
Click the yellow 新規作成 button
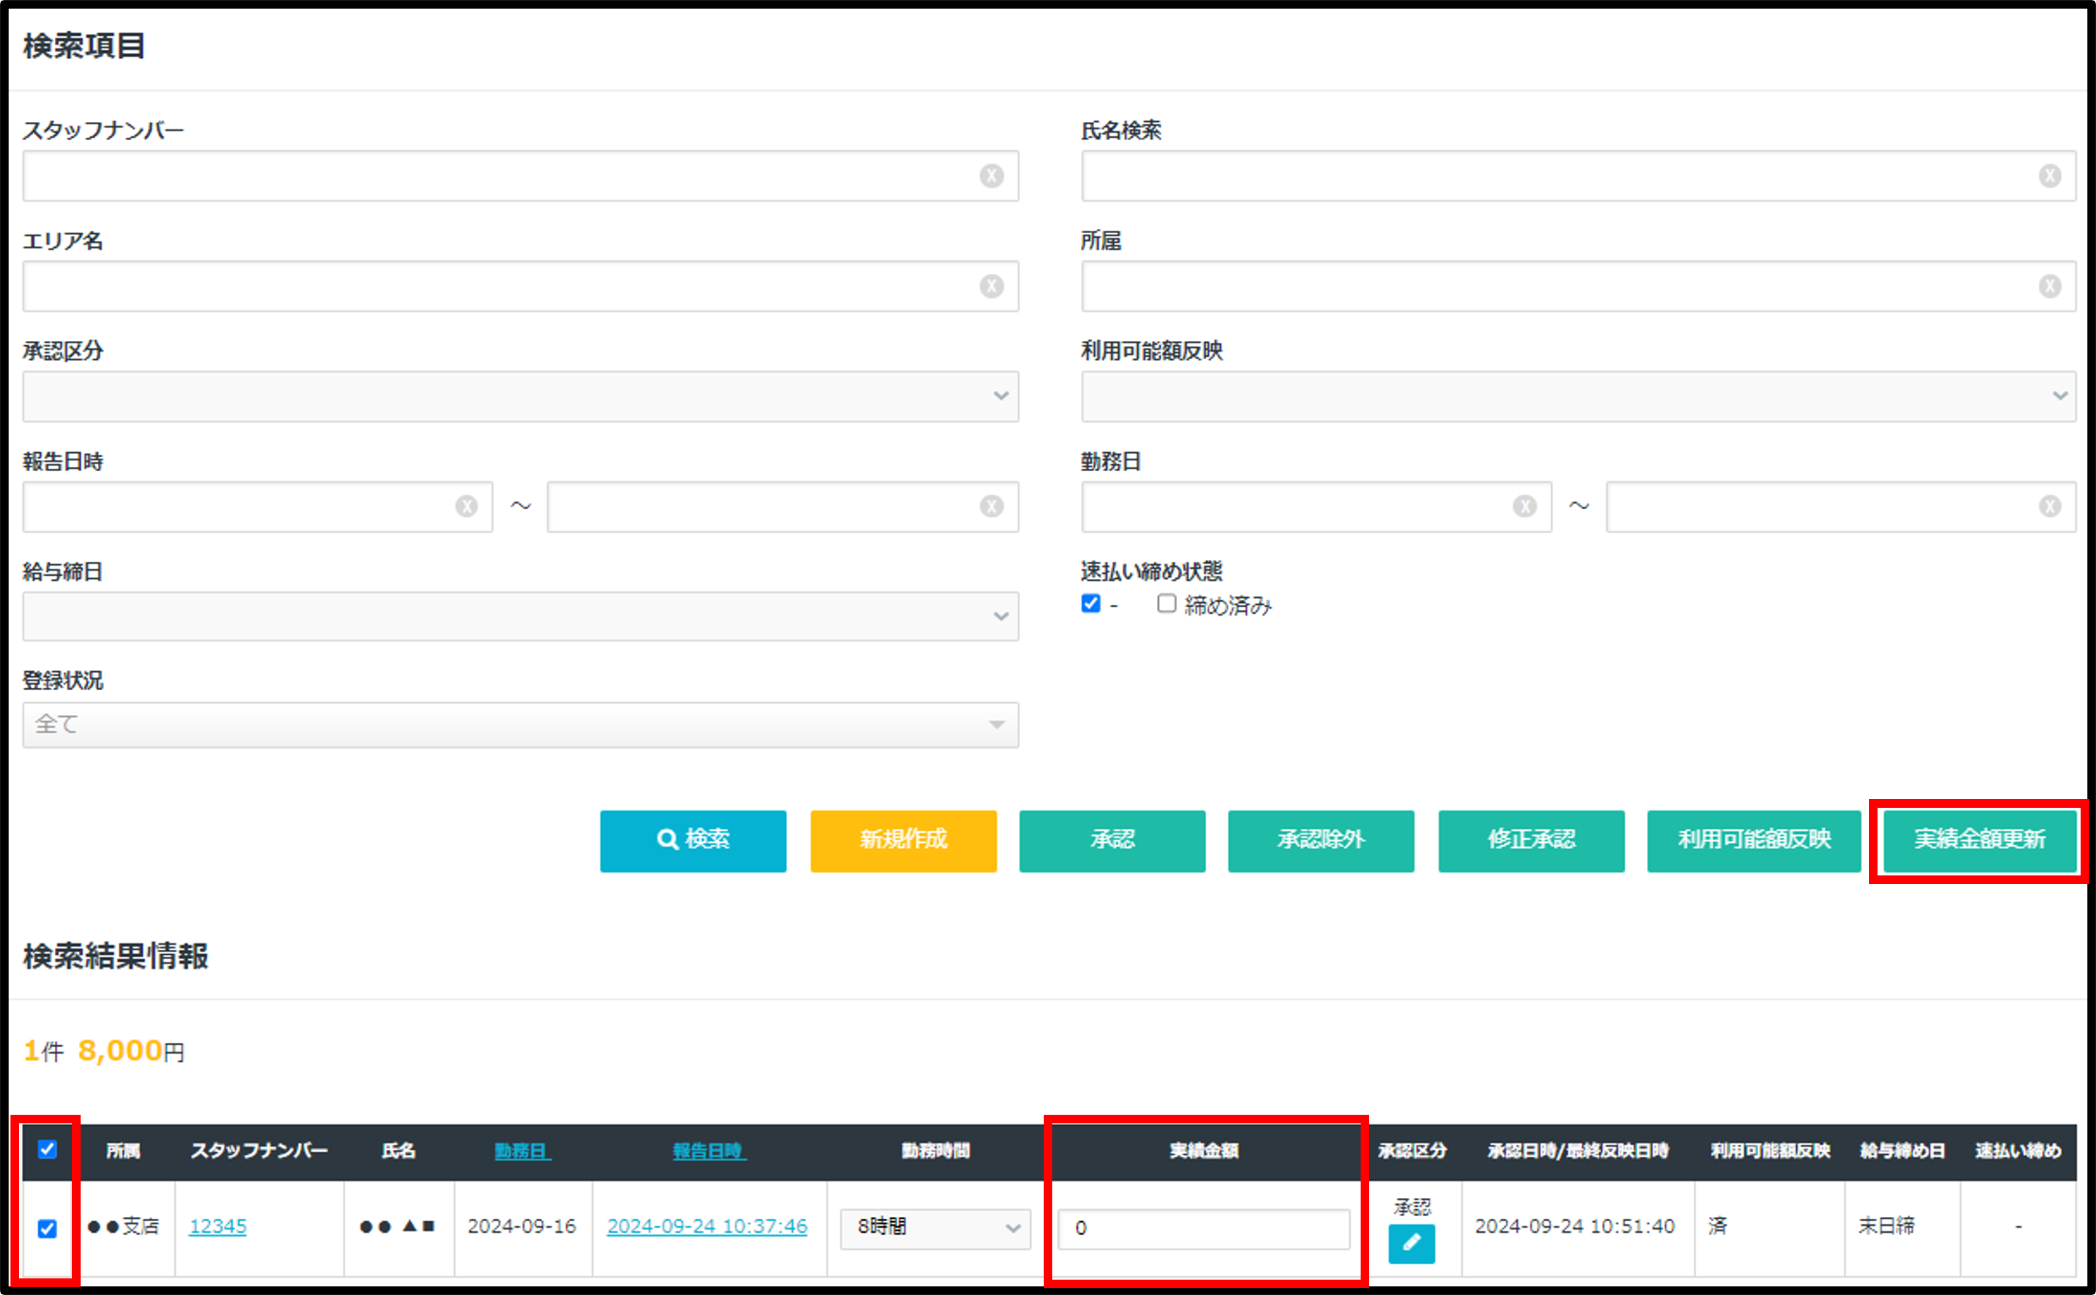[903, 840]
